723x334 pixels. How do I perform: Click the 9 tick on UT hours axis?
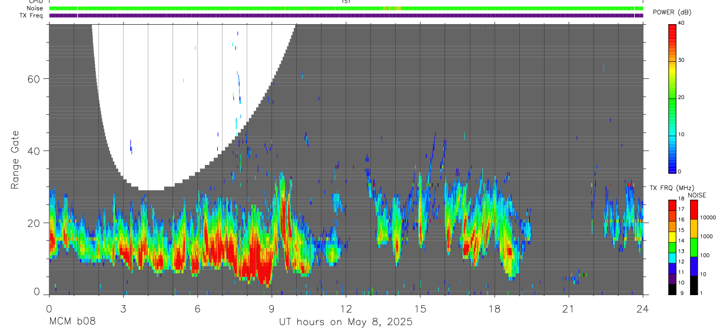[x=271, y=308]
